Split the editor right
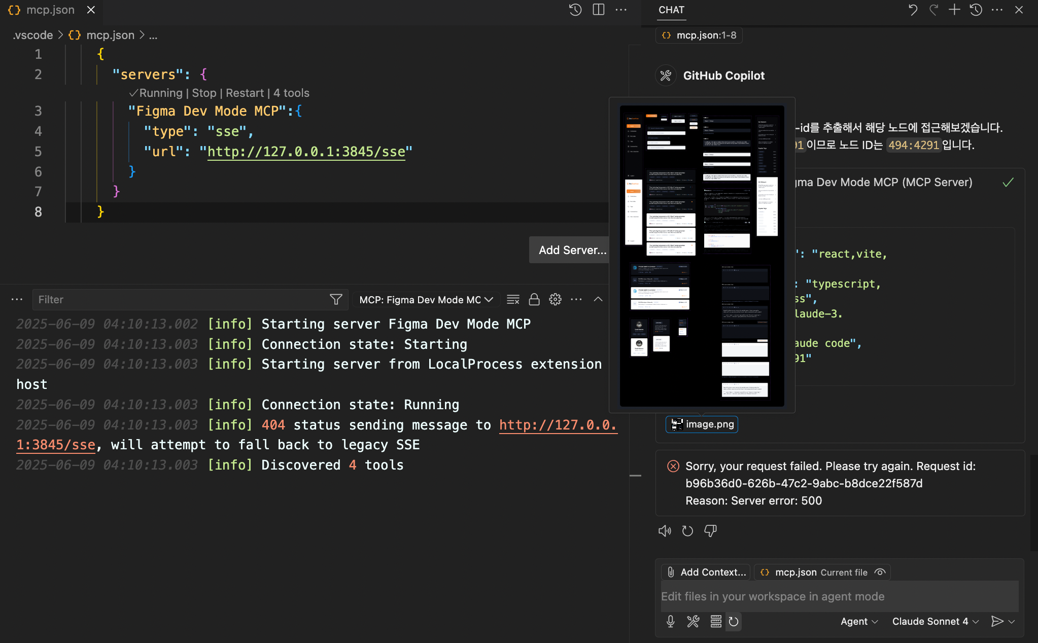 tap(599, 10)
